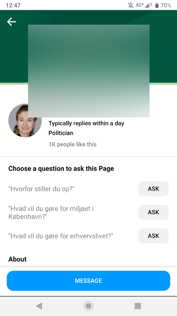Tap the Politician category label
The width and height of the screenshot is (177, 316).
pos(61,133)
